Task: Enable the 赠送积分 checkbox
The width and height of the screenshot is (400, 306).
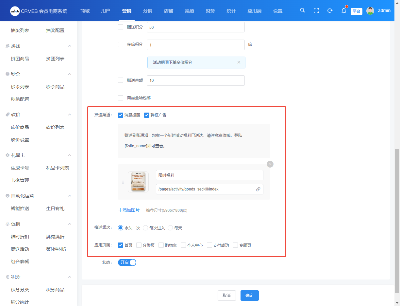Action: pyautogui.click(x=121, y=27)
